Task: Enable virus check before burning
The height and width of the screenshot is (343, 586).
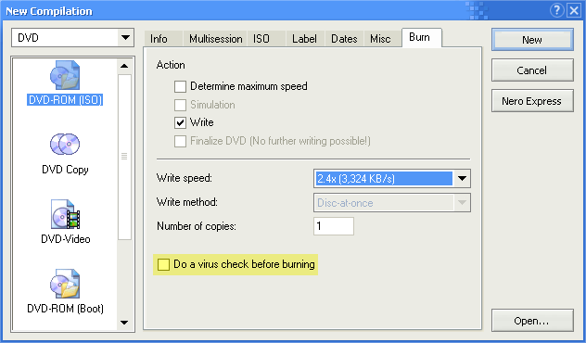Action: pyautogui.click(x=163, y=264)
